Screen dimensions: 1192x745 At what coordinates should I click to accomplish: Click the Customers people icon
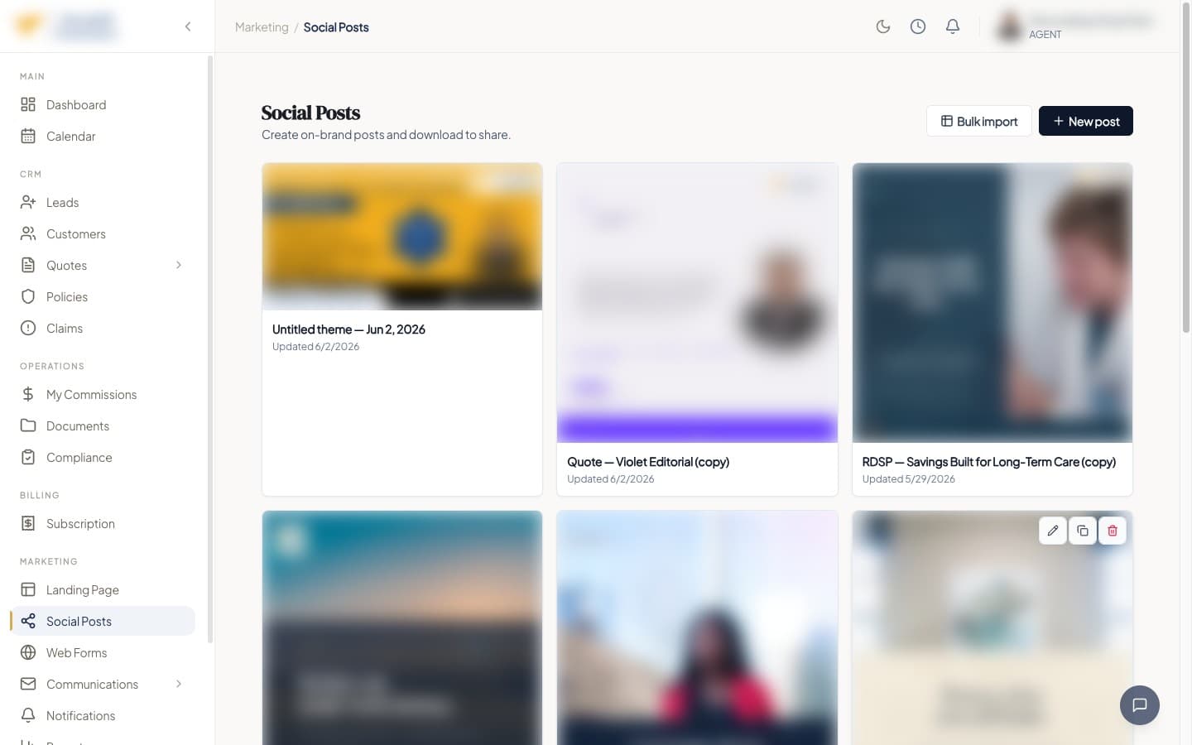(x=28, y=233)
